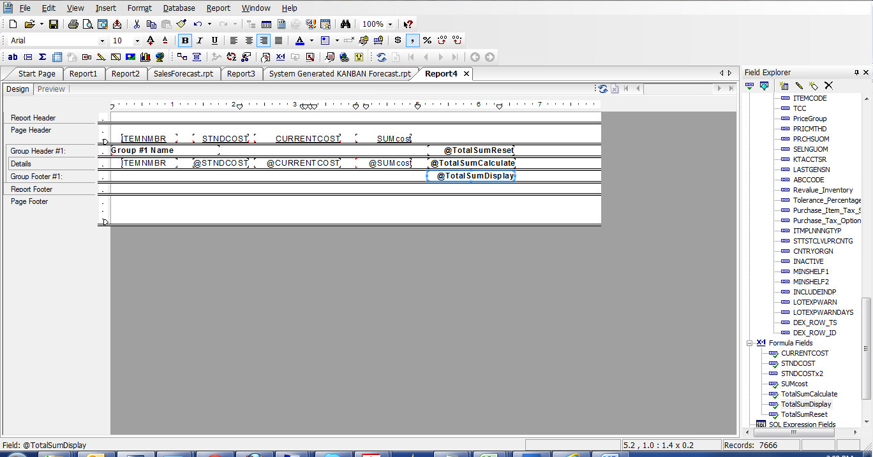Delete the selected formula field
Viewport: 873px width, 457px height.
[828, 85]
